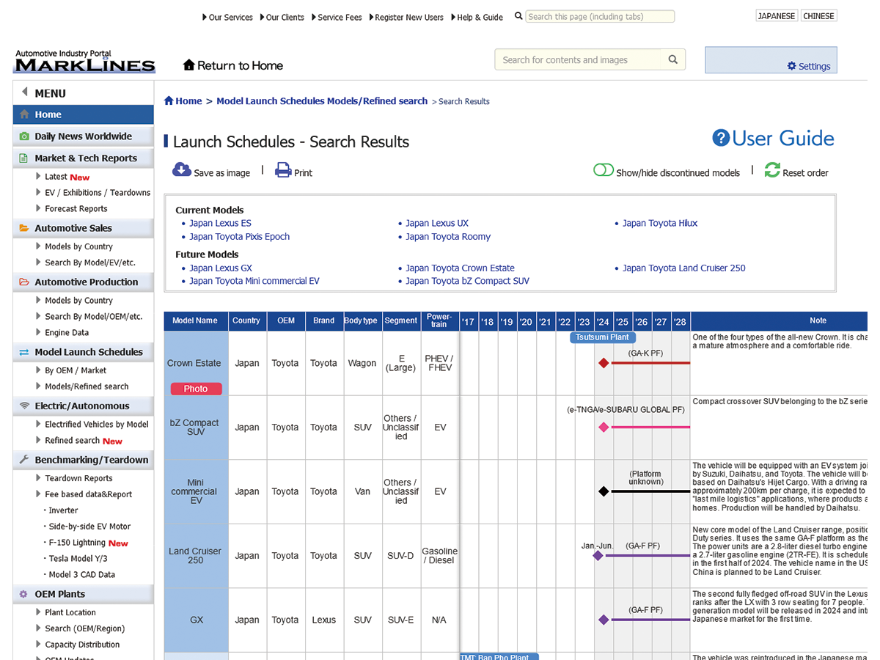Screen dimensions: 880x660
Task: Click the MarkLines logo
Action: (x=85, y=62)
